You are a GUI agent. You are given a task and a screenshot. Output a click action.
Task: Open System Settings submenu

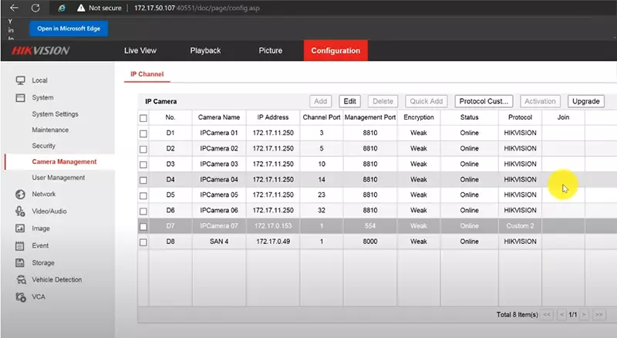55,114
